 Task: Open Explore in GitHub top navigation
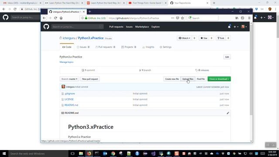tap(156, 27)
